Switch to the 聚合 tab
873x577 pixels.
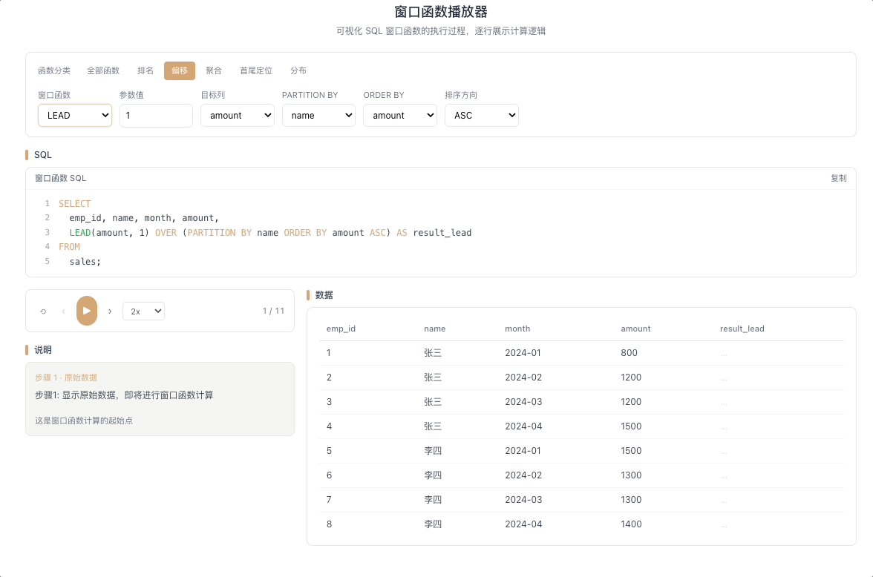214,70
